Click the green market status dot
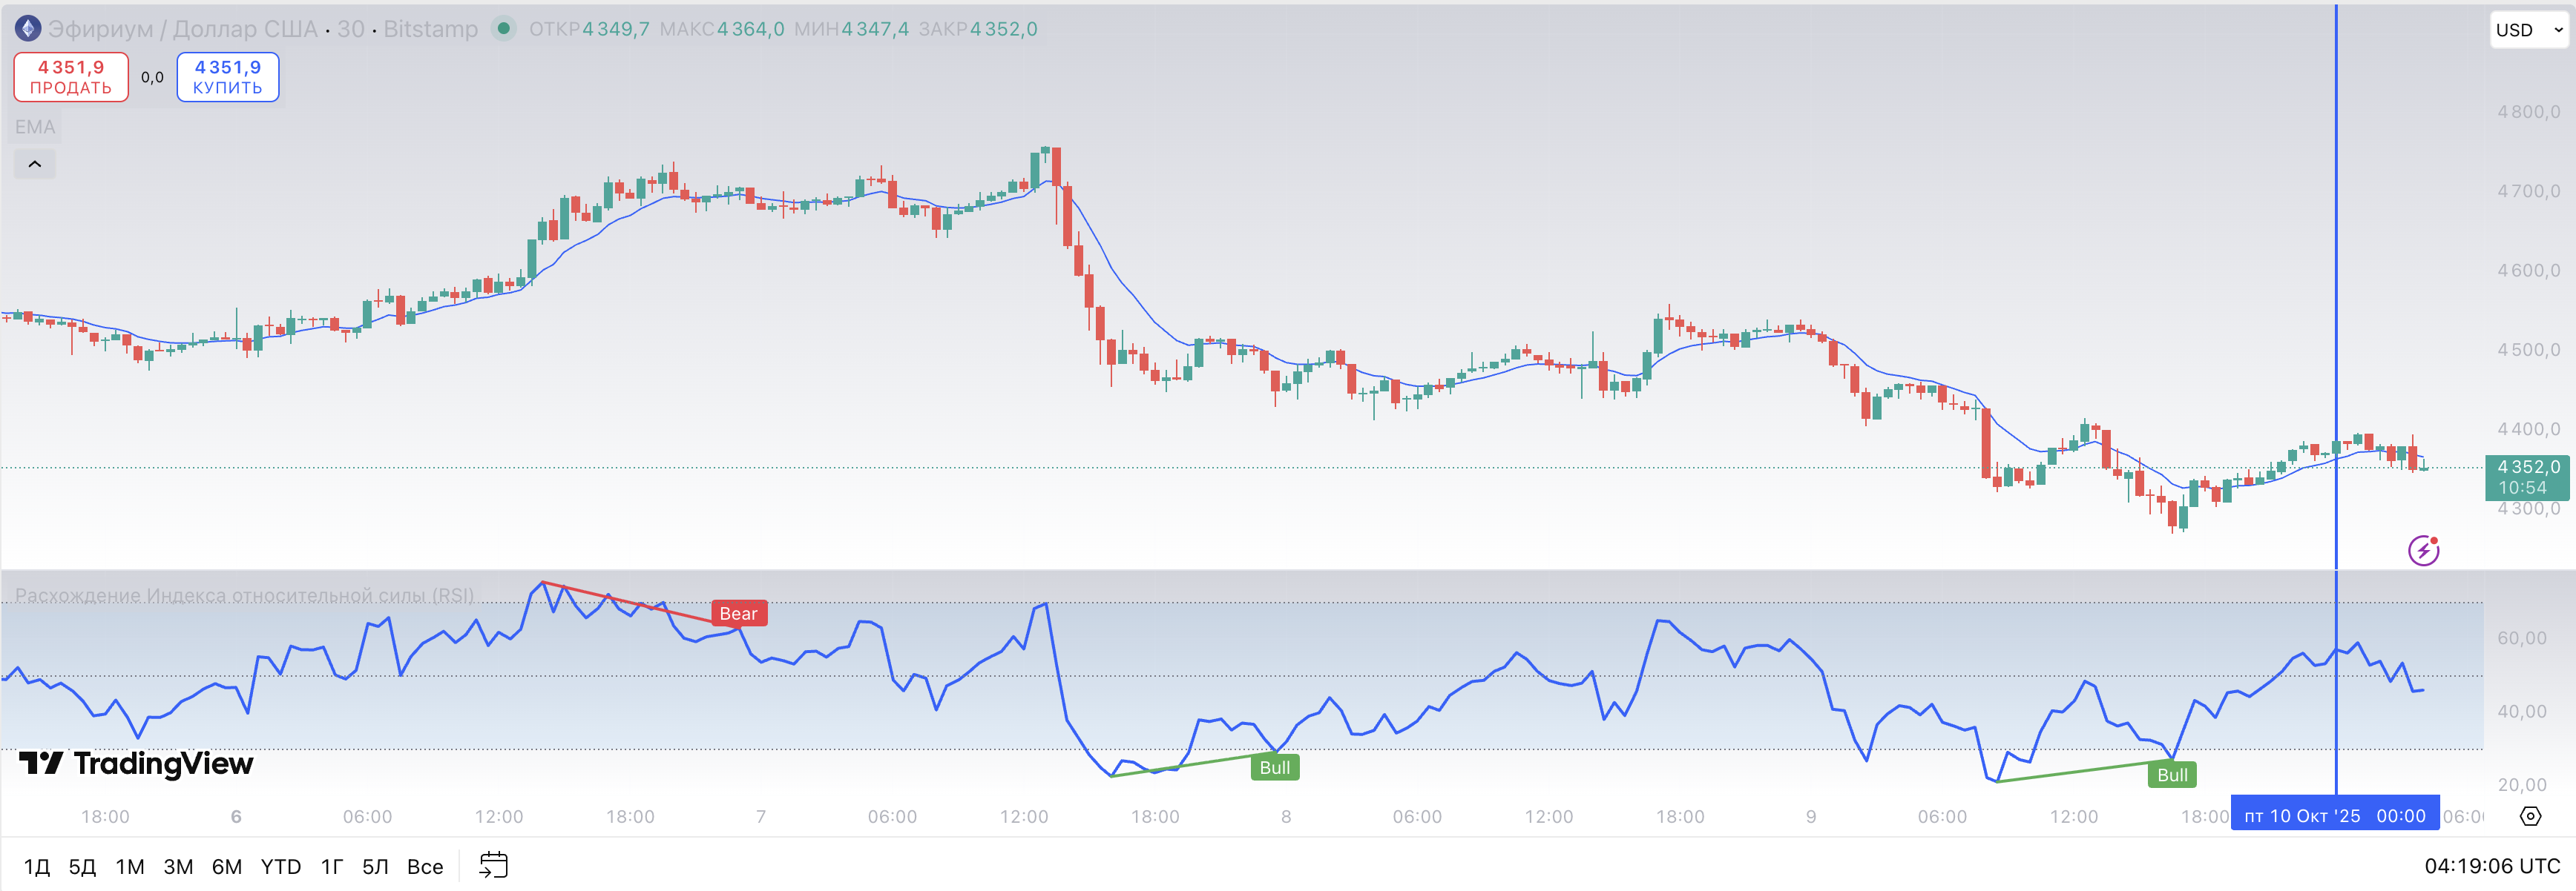This screenshot has width=2576, height=891. [x=504, y=29]
